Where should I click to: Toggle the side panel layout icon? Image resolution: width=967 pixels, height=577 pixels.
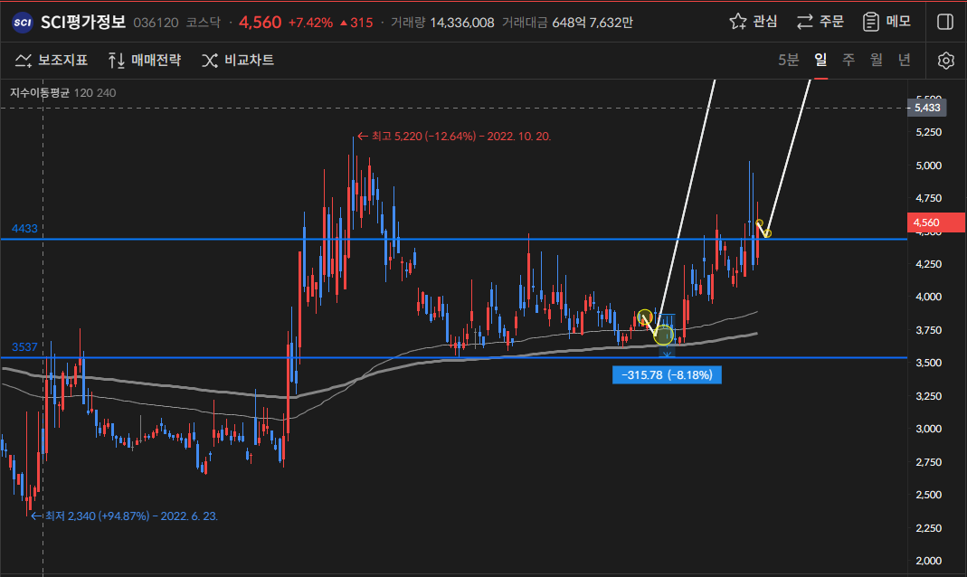[x=944, y=22]
